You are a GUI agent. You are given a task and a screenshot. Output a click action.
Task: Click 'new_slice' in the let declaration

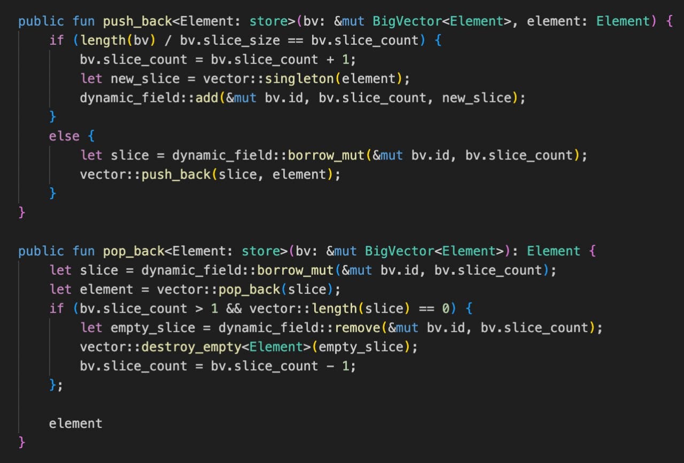[x=145, y=79]
